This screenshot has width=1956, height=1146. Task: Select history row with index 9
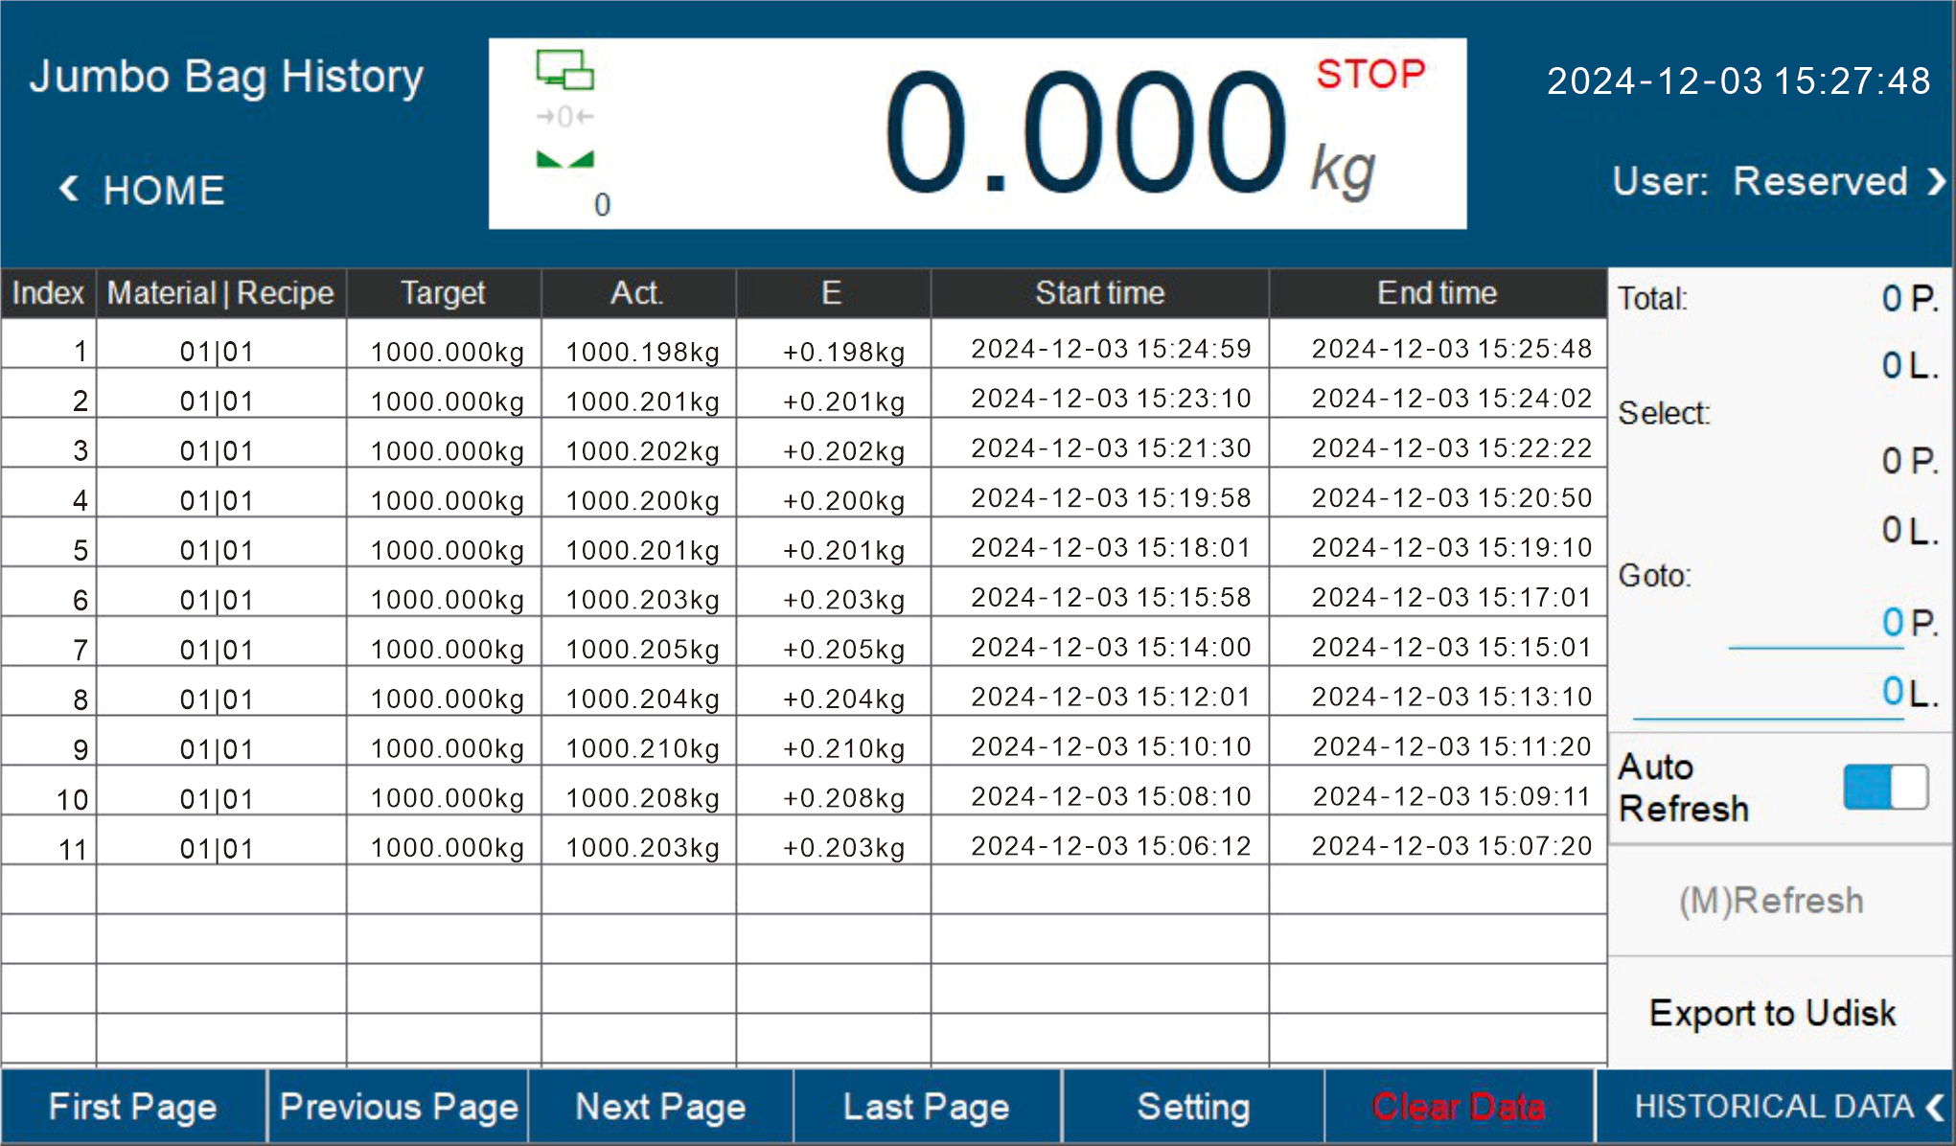click(803, 748)
